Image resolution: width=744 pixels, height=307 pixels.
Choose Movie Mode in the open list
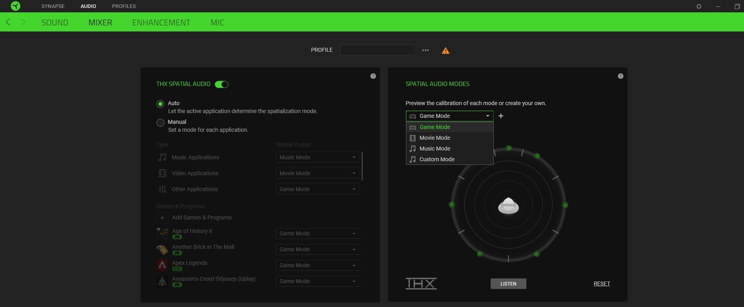coord(449,138)
